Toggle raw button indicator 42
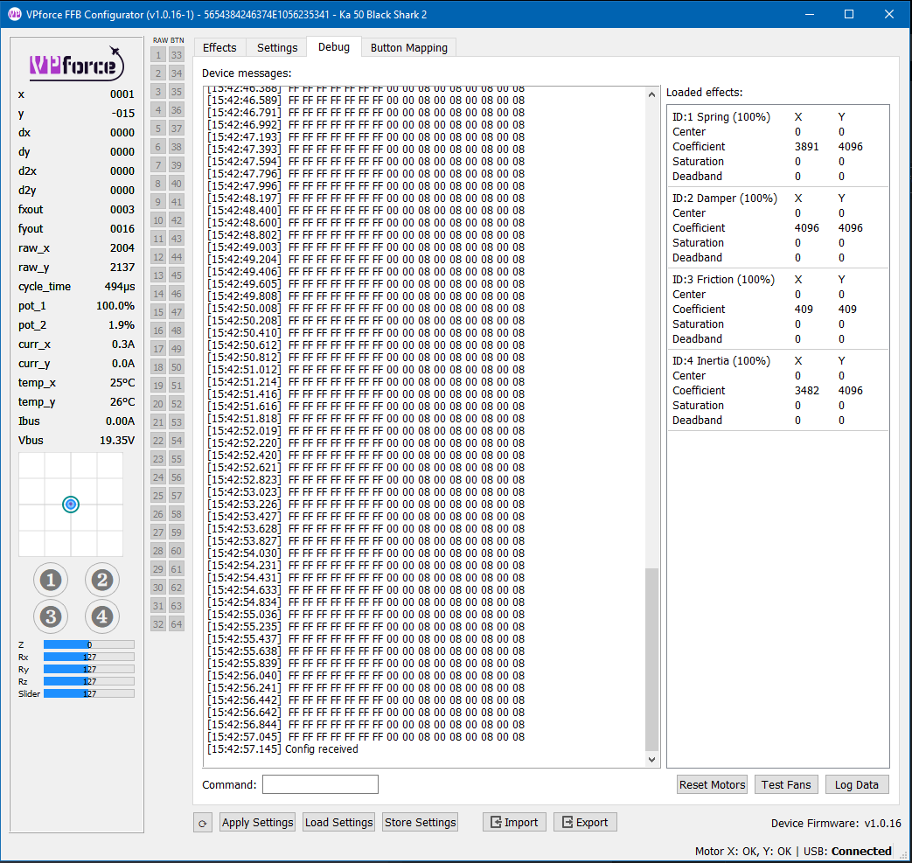 pos(177,220)
